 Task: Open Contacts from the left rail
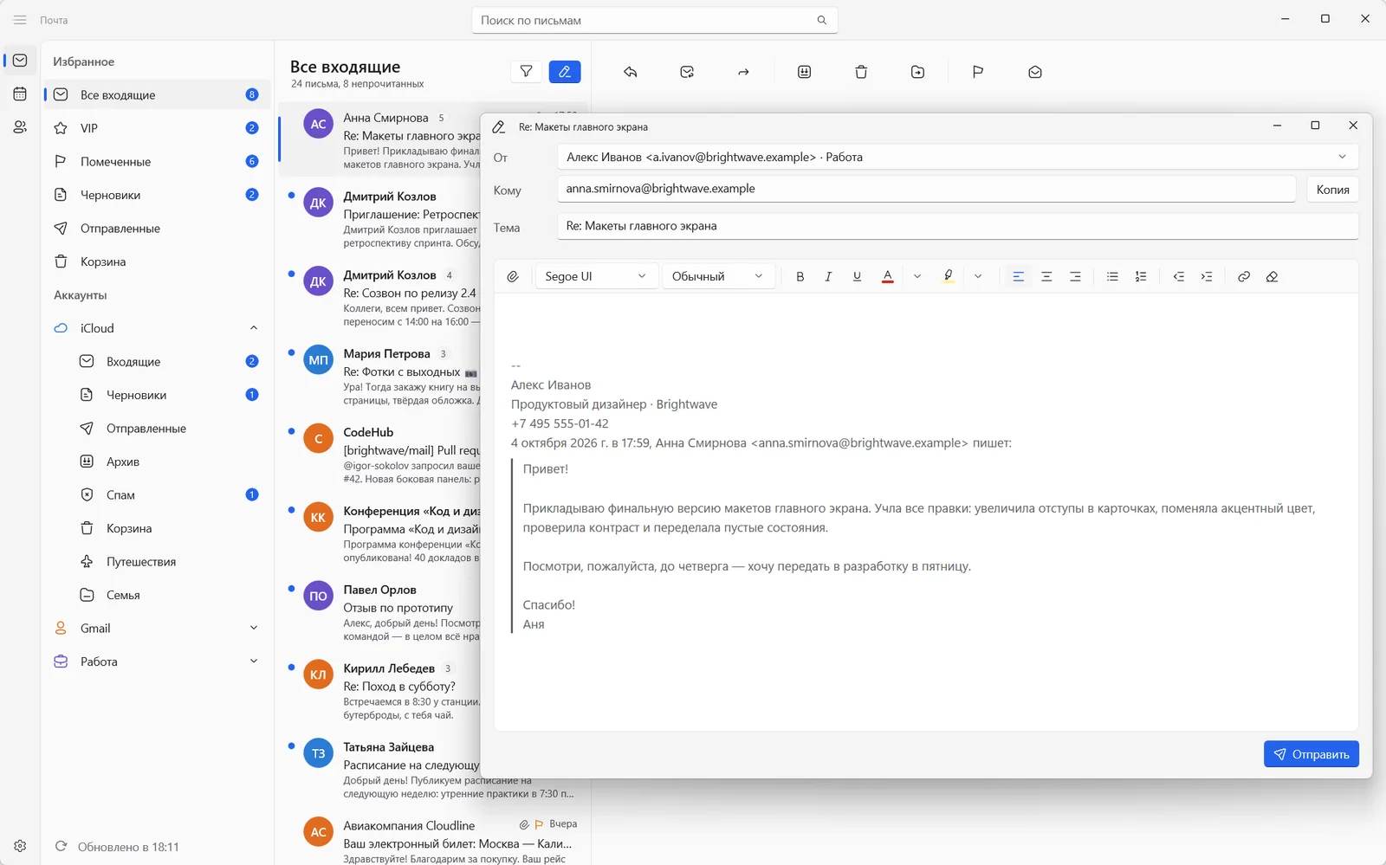click(x=20, y=126)
